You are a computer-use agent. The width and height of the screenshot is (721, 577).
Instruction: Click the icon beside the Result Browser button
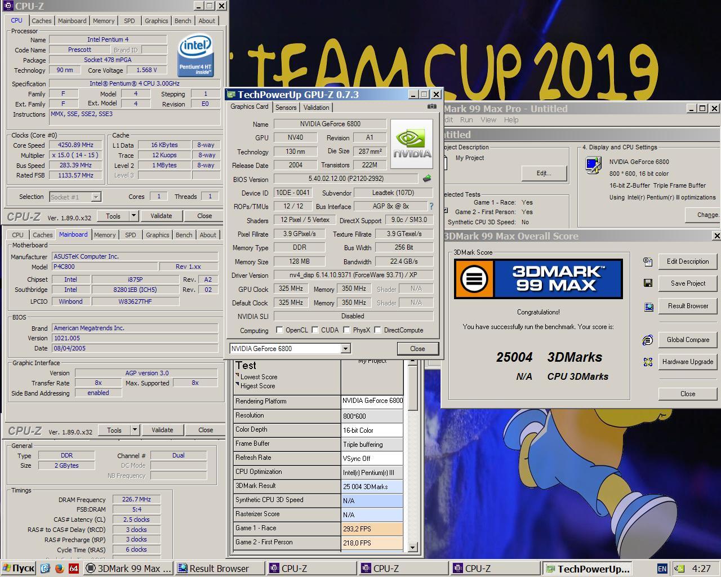(x=648, y=306)
